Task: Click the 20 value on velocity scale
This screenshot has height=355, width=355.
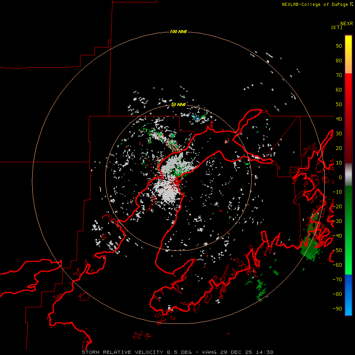Action: [x=339, y=148]
